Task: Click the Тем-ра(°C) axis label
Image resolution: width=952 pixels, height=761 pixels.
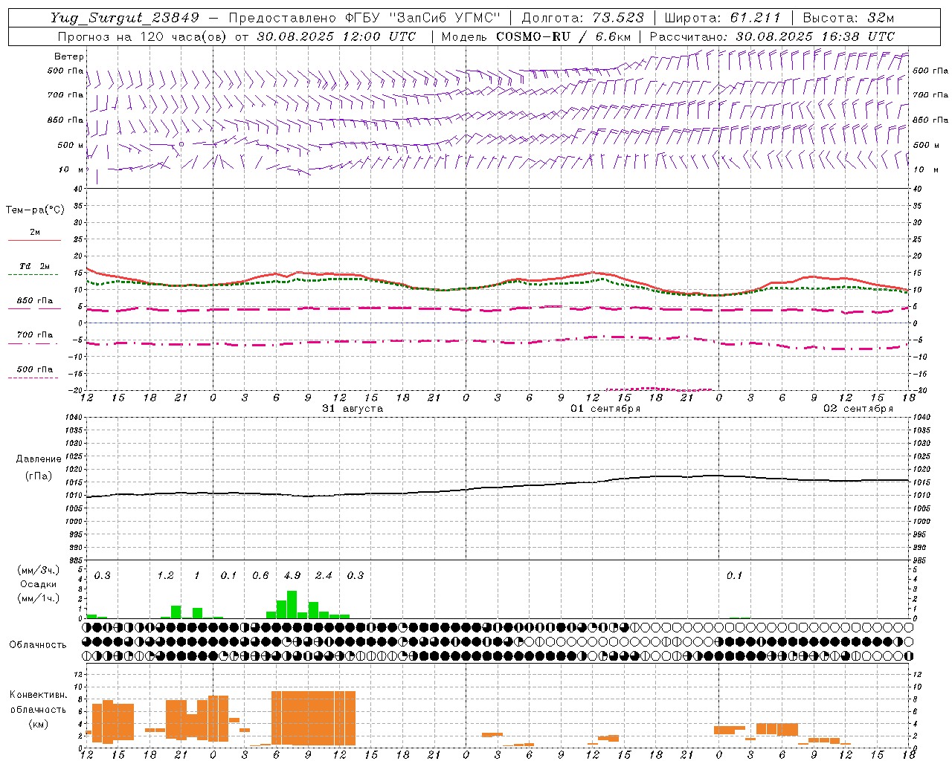Action: 35,210
